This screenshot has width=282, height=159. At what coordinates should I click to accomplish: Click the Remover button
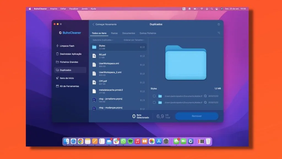click(x=197, y=116)
